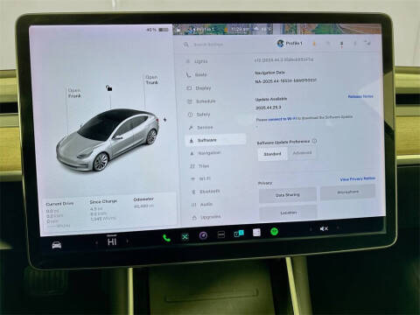Raise volume with arrow right of speaker
The image size is (420, 315).
[338, 227]
